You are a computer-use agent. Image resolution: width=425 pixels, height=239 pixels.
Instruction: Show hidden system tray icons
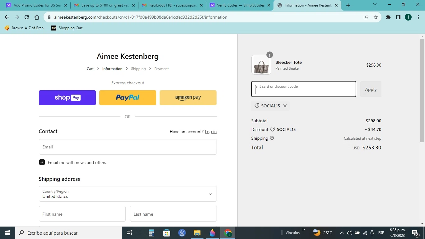[342, 233]
